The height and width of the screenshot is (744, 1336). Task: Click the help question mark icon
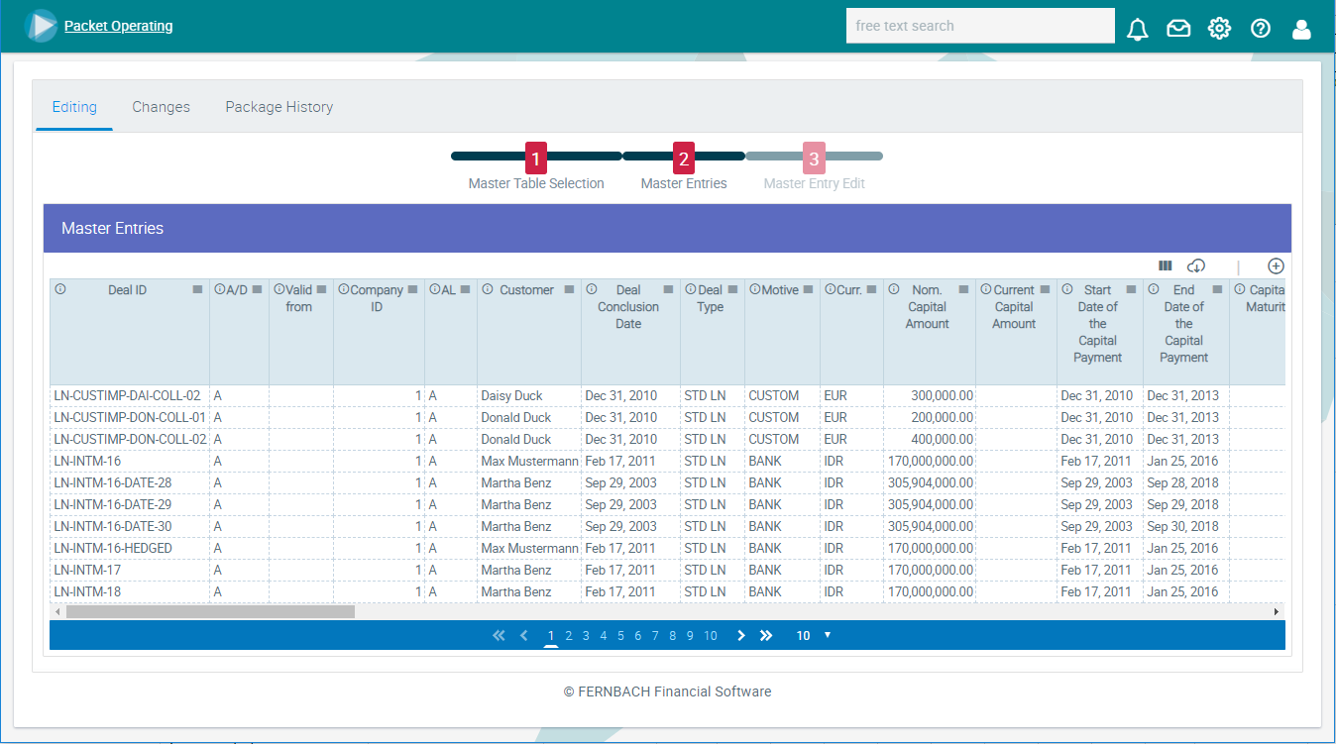1261,29
